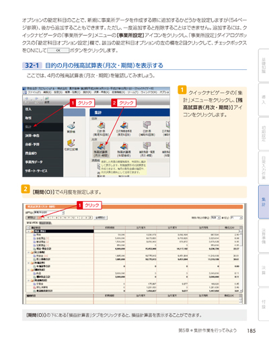Click the forward arrow in the navigator toolbar
Image resolution: width=269 pixels, height=343 pixels.
(x=36, y=99)
